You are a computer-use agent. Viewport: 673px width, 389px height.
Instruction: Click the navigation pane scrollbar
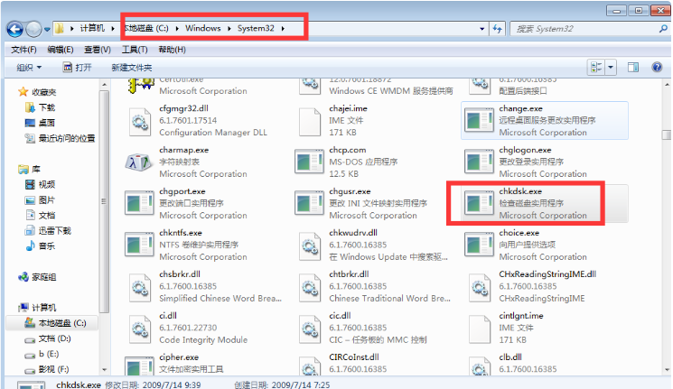pyautogui.click(x=104, y=201)
